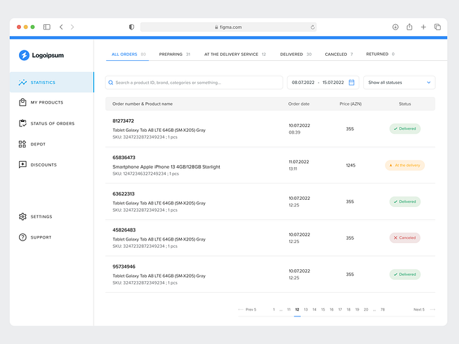The width and height of the screenshot is (459, 344).
Task: Click the Statistics chart icon in sidebar
Action: coord(23,83)
